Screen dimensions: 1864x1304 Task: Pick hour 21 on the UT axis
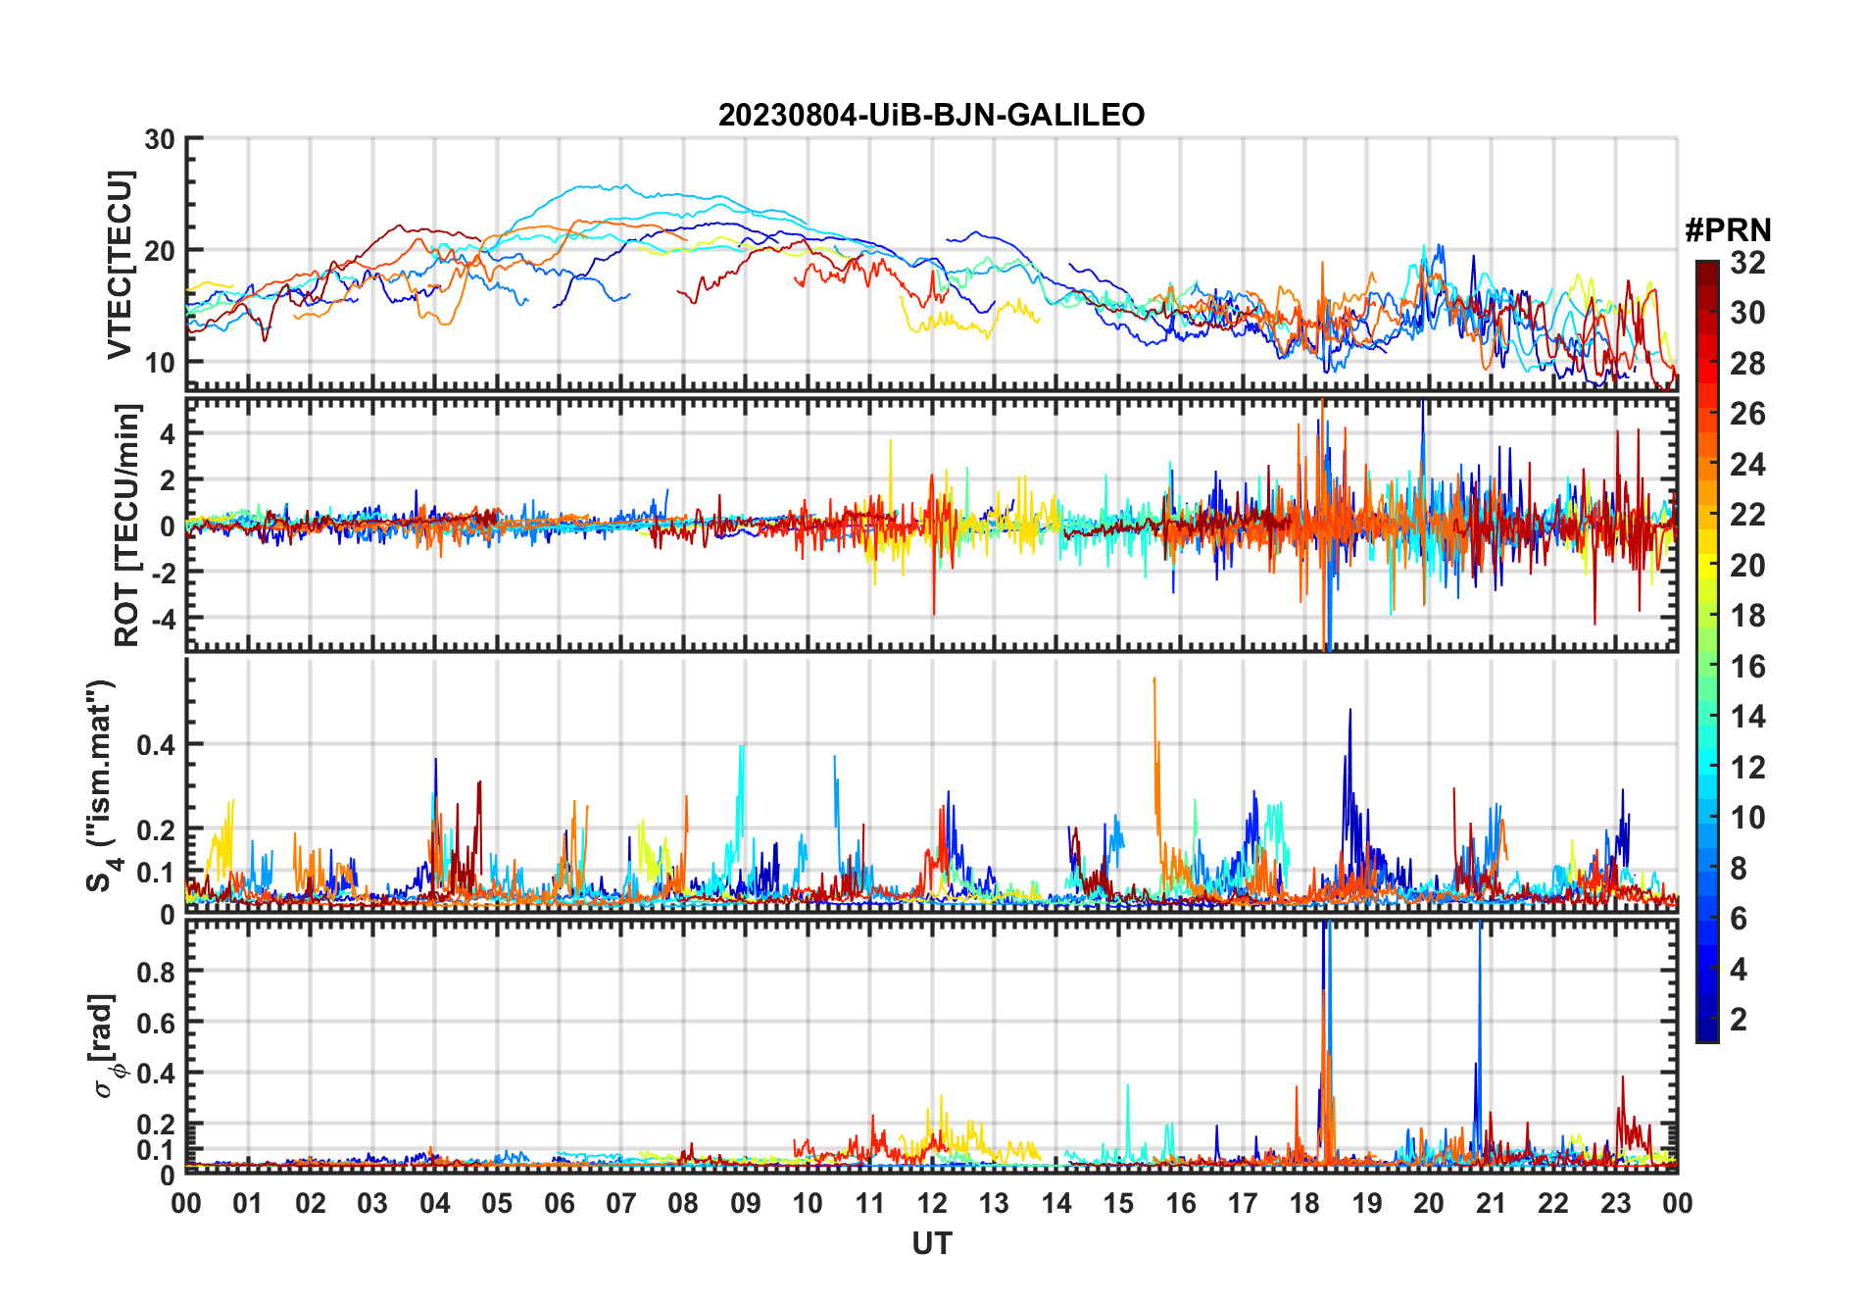point(1492,1203)
